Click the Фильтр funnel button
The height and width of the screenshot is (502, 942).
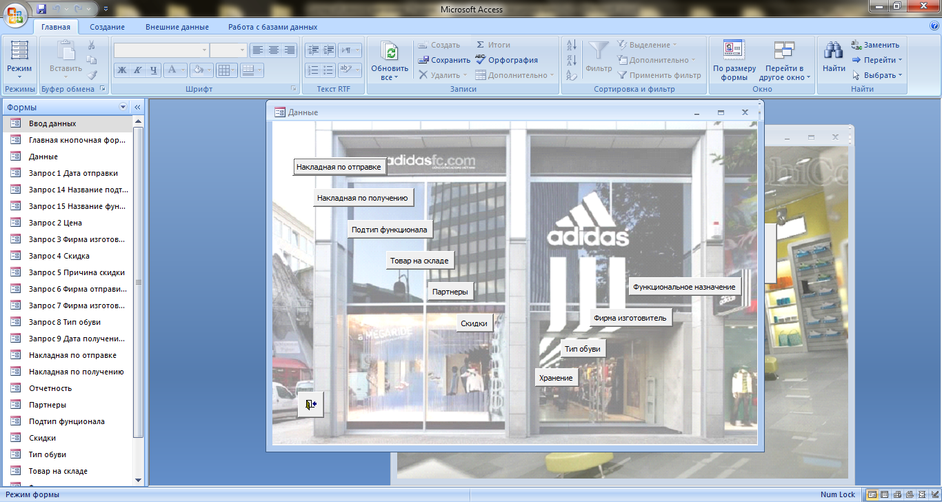599,57
